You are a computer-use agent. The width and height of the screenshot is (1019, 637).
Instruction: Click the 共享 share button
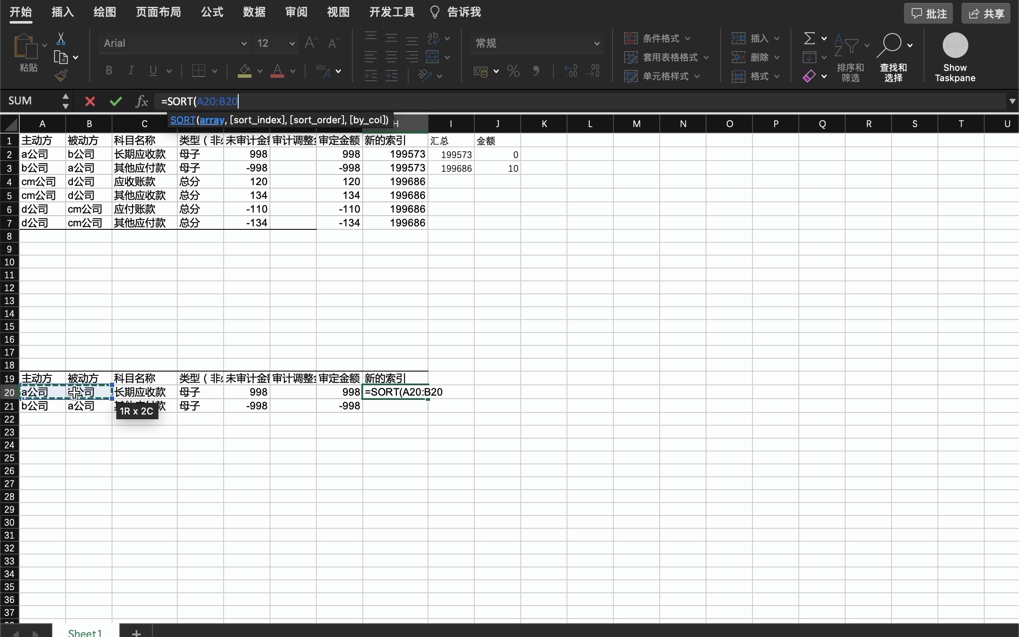click(x=986, y=14)
